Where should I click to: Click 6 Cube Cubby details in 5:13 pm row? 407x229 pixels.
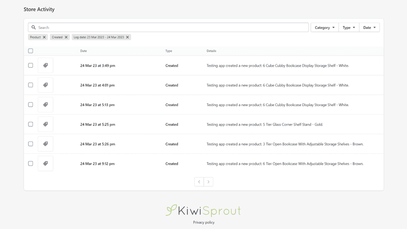point(278,105)
